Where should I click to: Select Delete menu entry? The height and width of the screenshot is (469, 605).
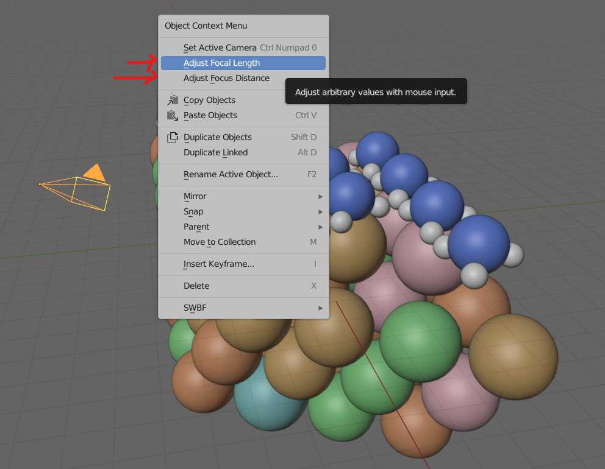(243, 286)
